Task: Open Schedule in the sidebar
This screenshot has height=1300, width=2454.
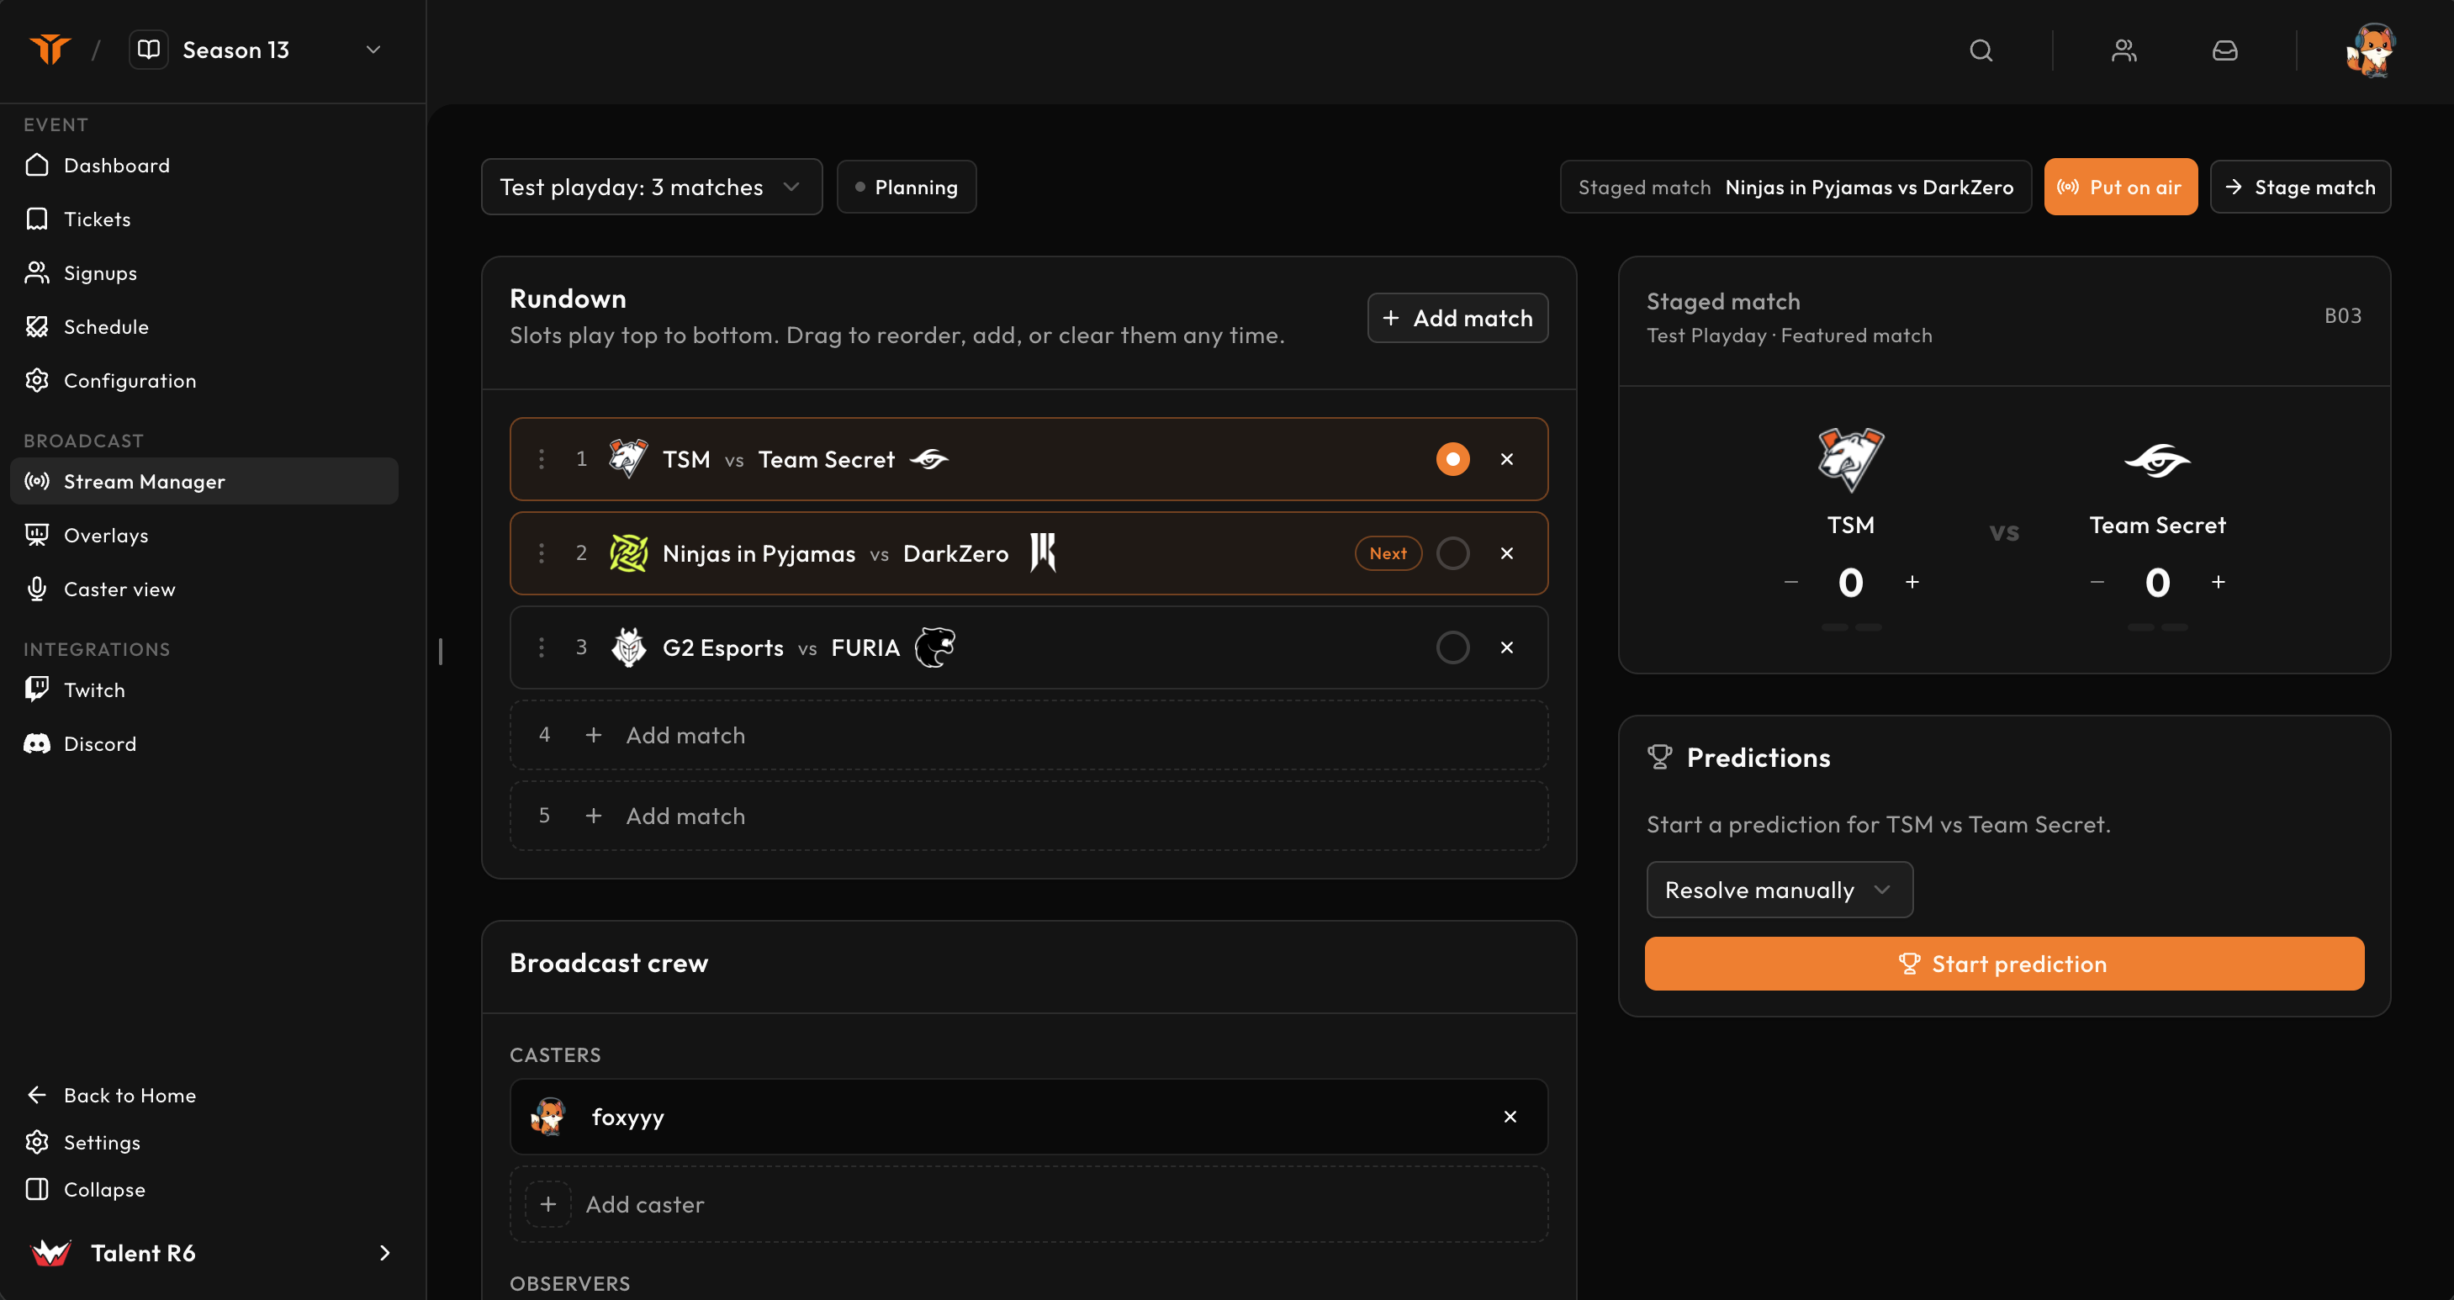Action: (204, 326)
